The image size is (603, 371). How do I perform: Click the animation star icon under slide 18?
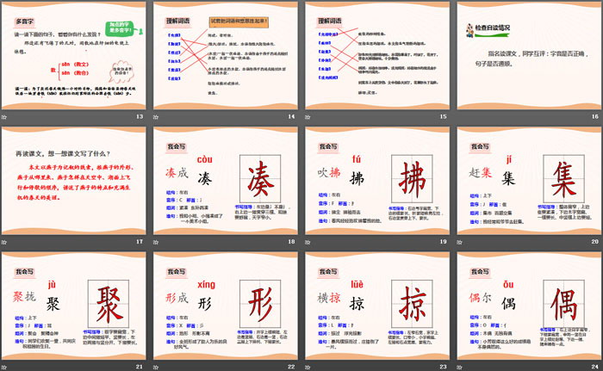coord(156,242)
